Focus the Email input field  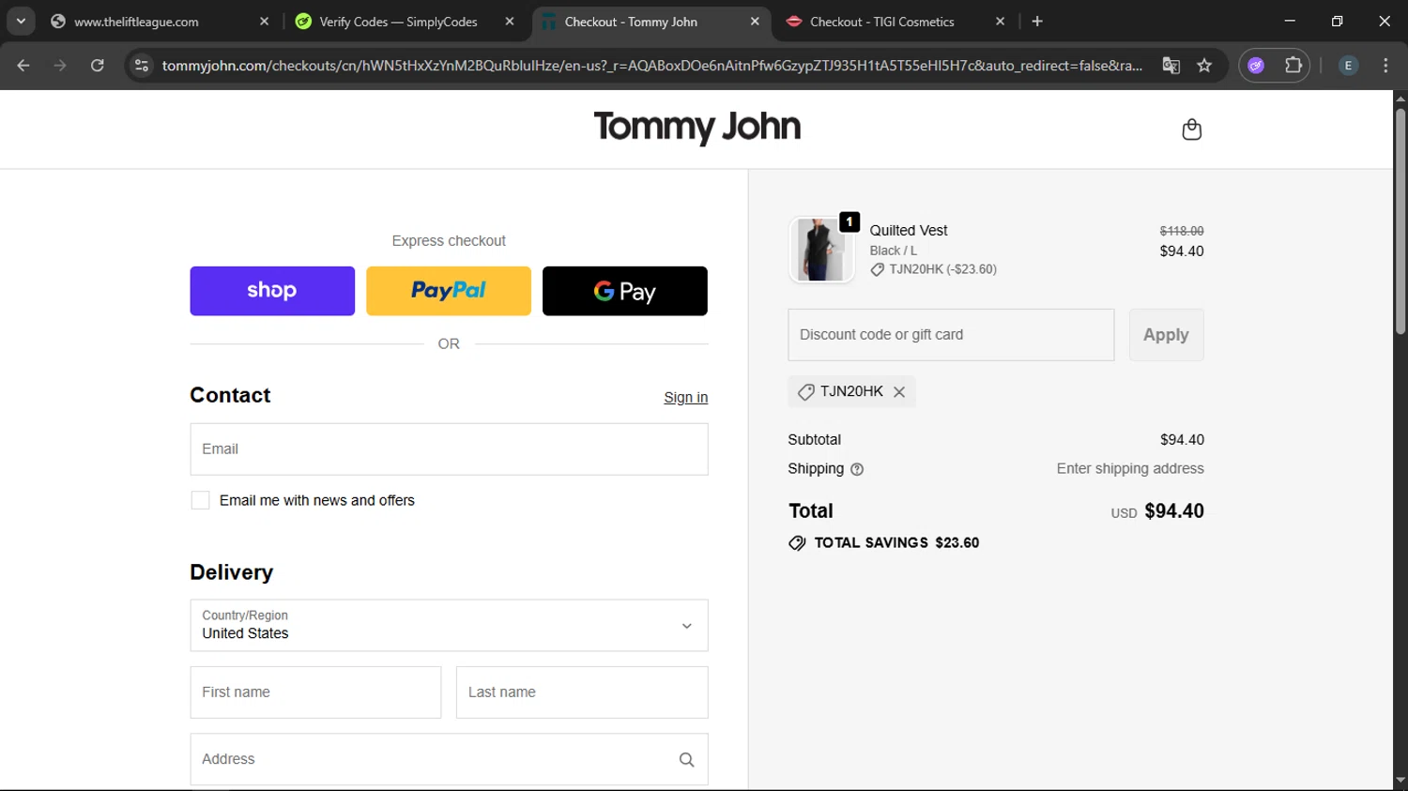click(449, 449)
